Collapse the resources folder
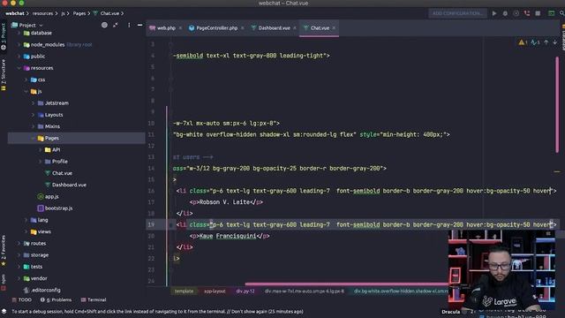This screenshot has width=565, height=318. (19, 68)
